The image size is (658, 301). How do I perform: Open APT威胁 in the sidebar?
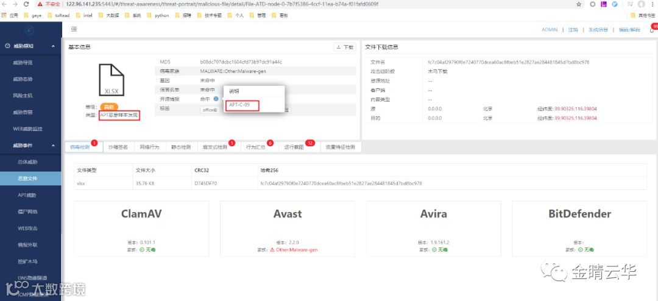(27, 195)
